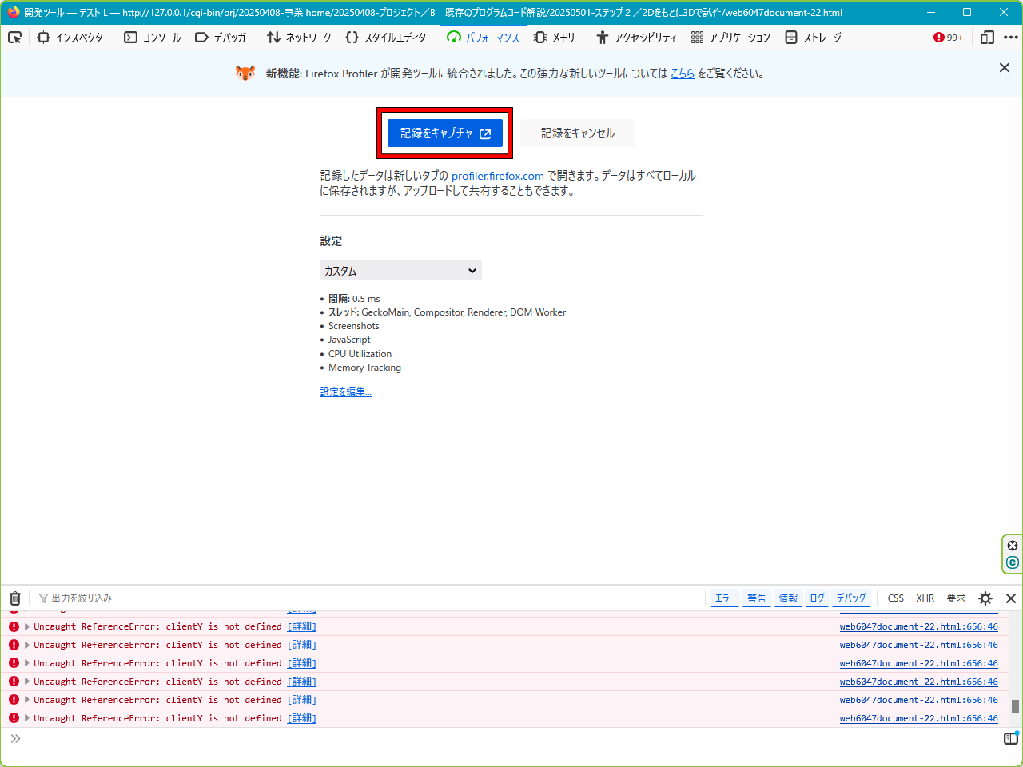Open source link of bottom-most error row
This screenshot has width=1023, height=767.
(x=919, y=718)
